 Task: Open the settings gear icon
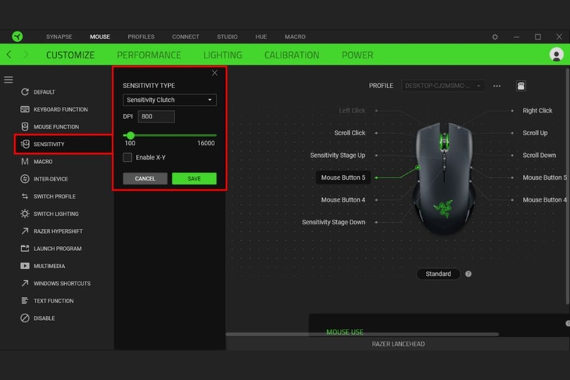494,37
